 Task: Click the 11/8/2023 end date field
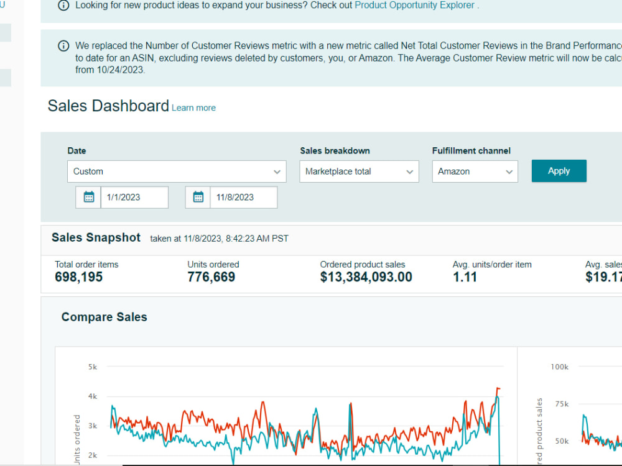[x=244, y=197]
